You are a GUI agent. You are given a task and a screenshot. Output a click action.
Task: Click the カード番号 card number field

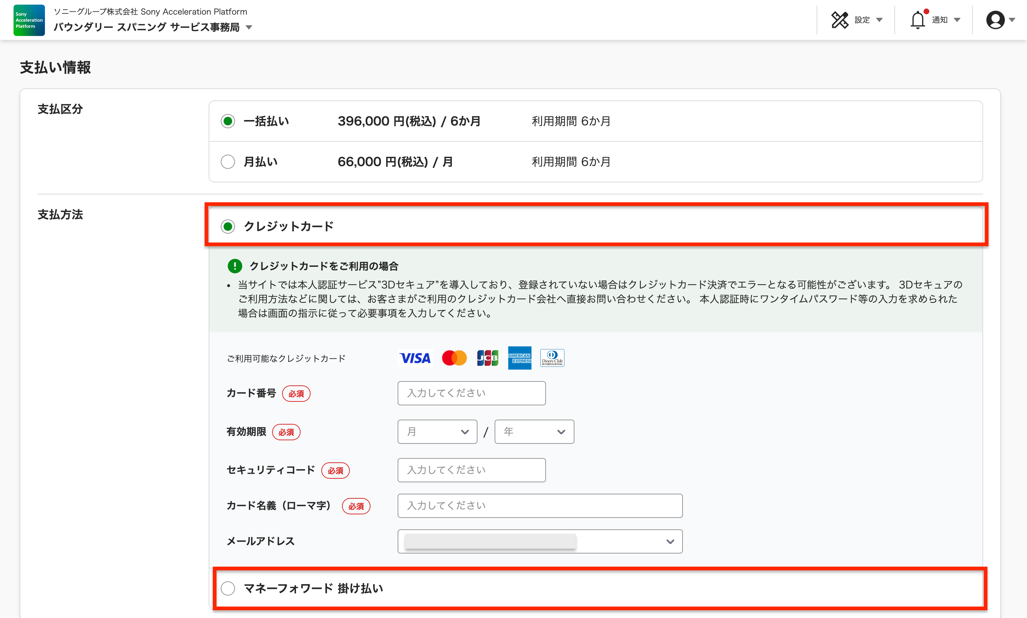coord(471,393)
